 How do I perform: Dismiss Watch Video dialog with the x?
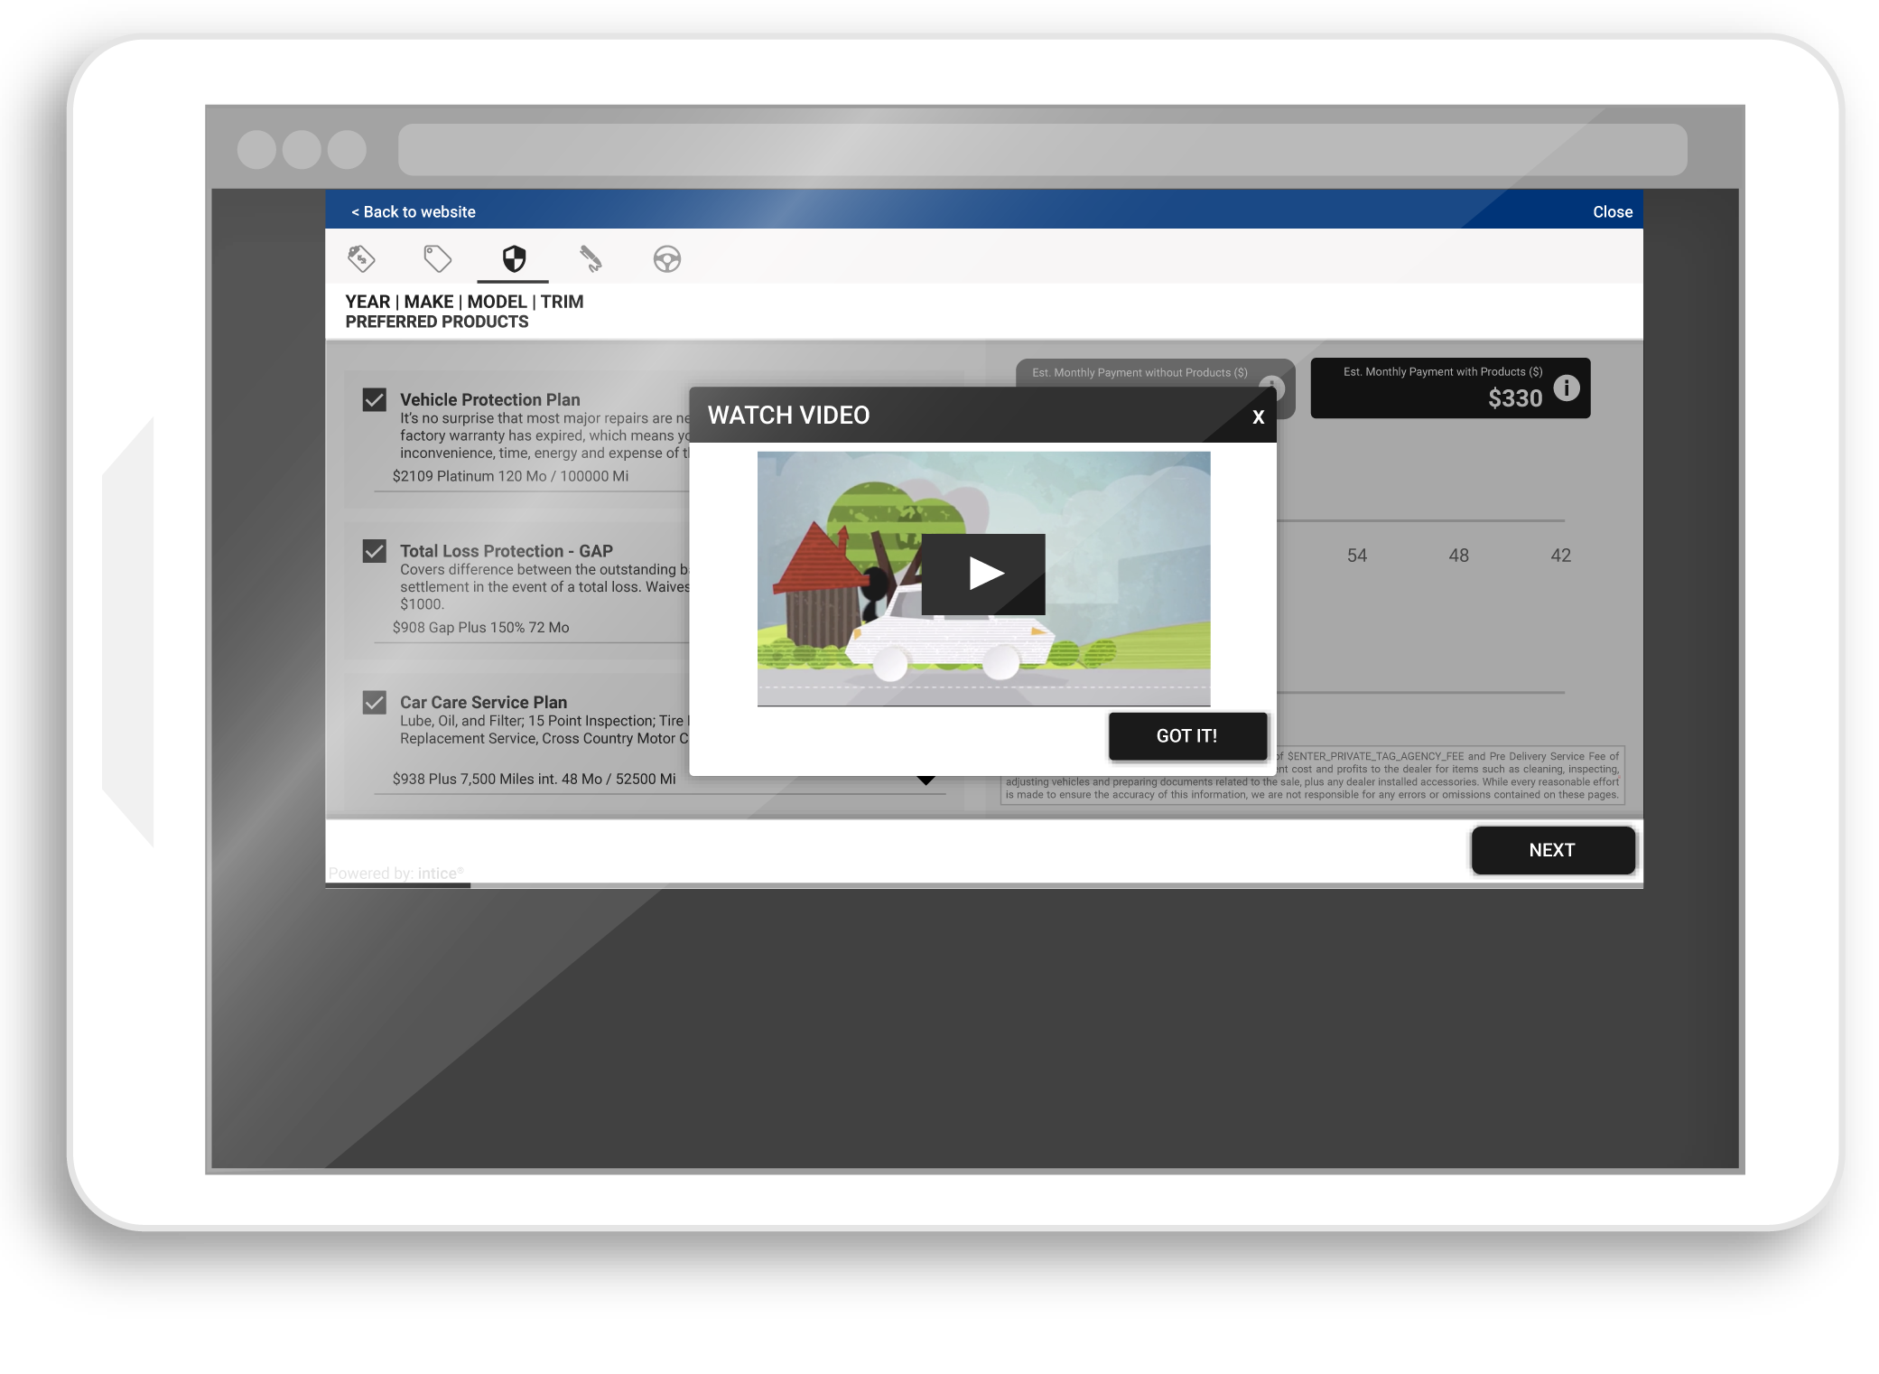[1258, 417]
